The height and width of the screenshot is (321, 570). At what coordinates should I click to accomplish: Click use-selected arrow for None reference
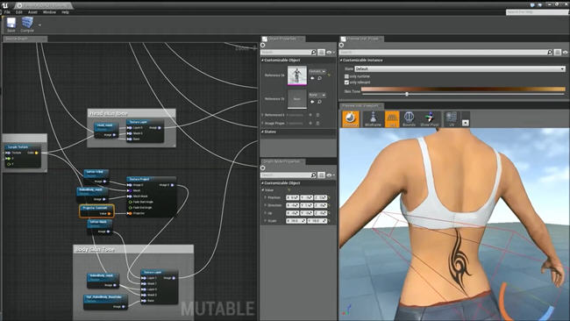click(x=312, y=102)
